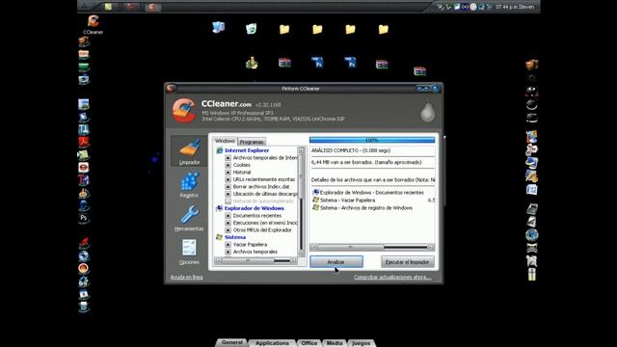Click the Ejecutar el limpiador button
Viewport: 617px width, 347px height.
(407, 262)
